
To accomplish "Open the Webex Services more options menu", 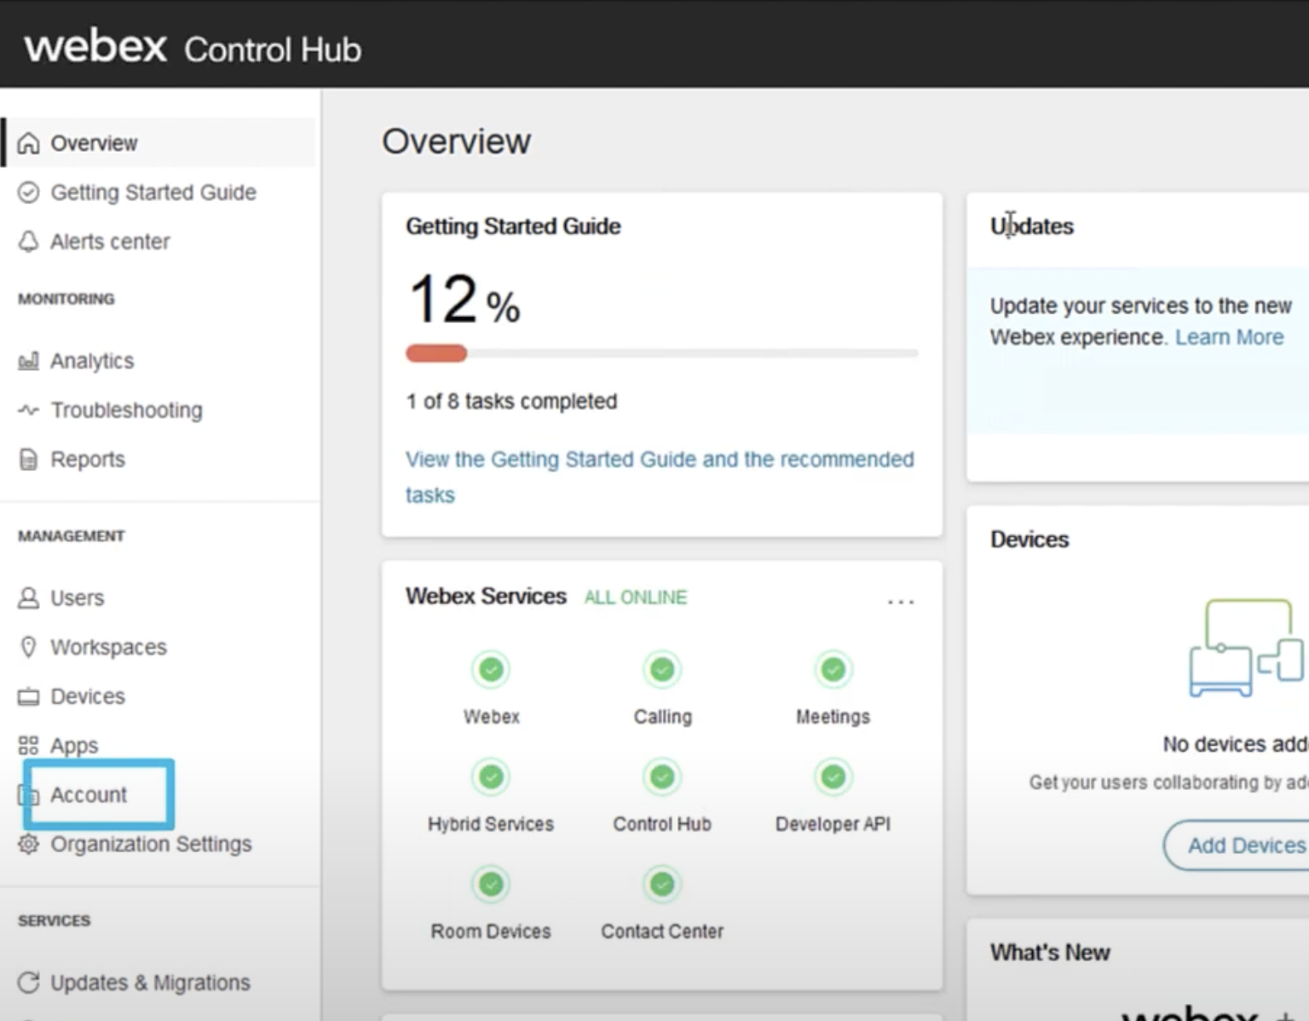I will pos(901,602).
